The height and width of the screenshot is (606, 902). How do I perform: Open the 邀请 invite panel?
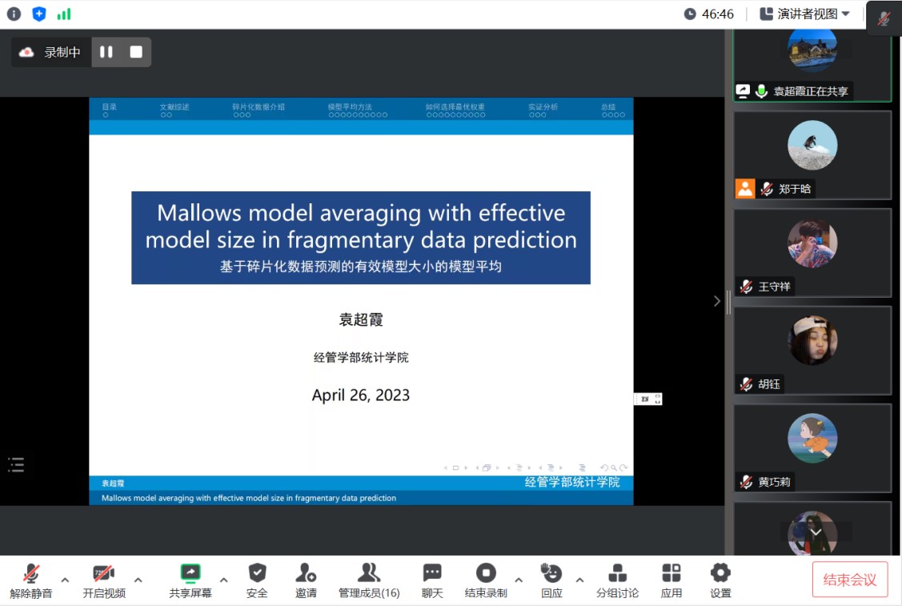tap(306, 580)
